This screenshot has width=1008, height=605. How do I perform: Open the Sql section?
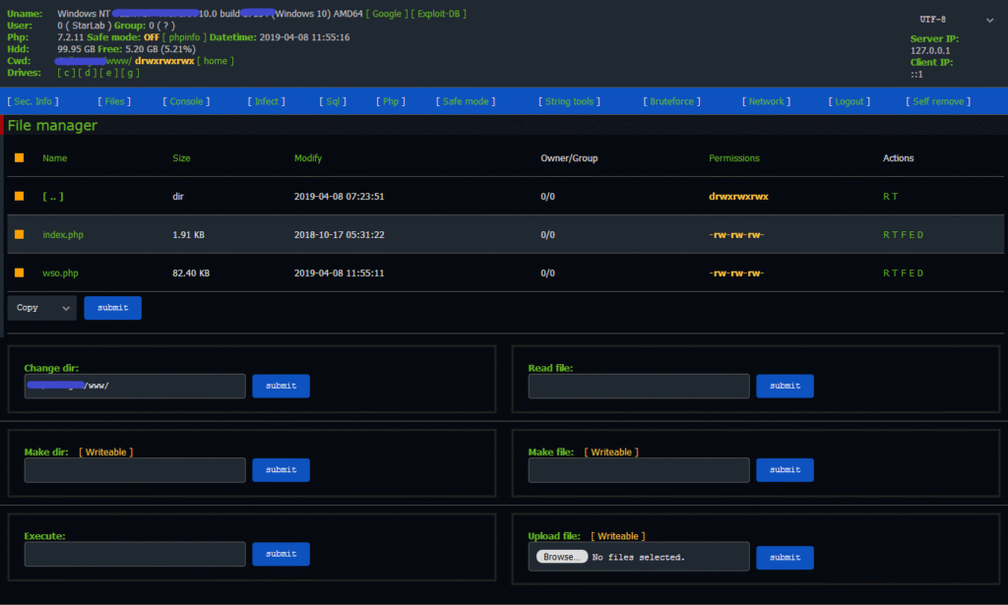tap(333, 100)
